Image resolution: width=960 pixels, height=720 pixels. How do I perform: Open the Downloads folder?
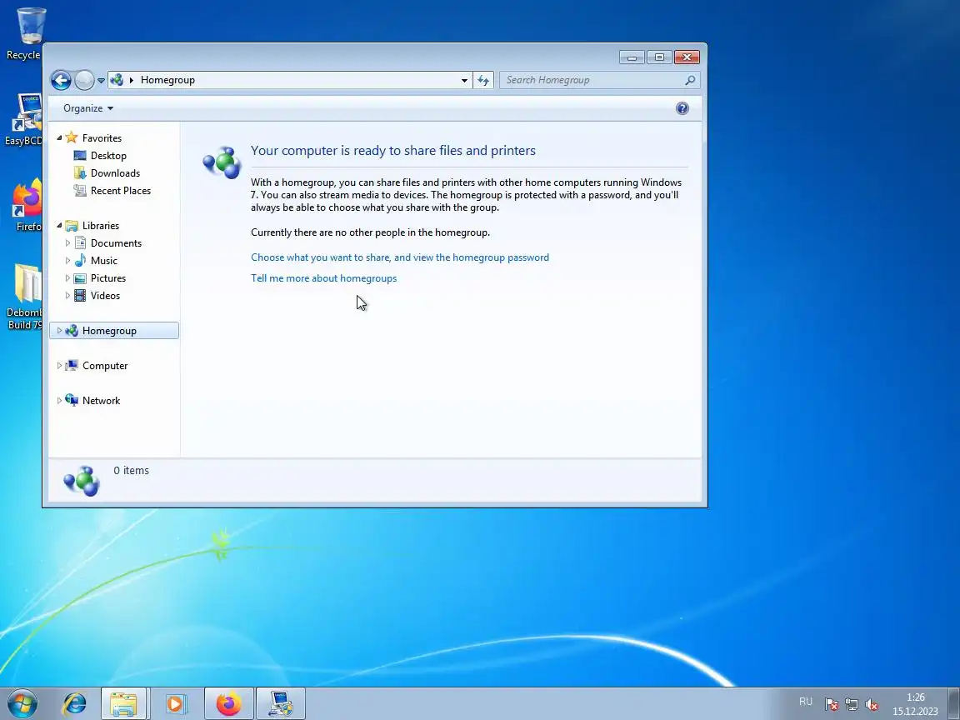click(x=115, y=173)
